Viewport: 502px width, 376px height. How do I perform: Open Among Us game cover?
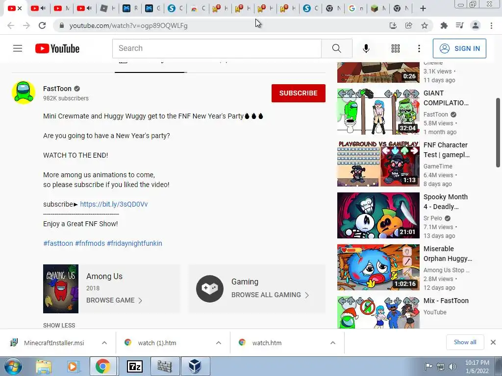(61, 289)
